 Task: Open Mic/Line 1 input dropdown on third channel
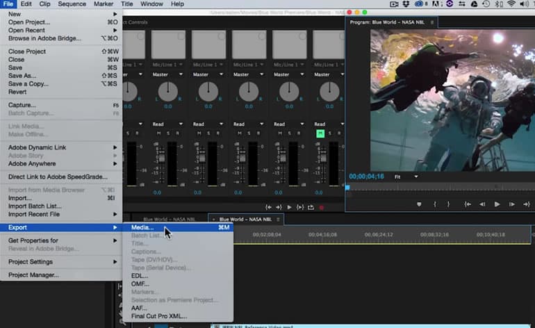(x=208, y=65)
